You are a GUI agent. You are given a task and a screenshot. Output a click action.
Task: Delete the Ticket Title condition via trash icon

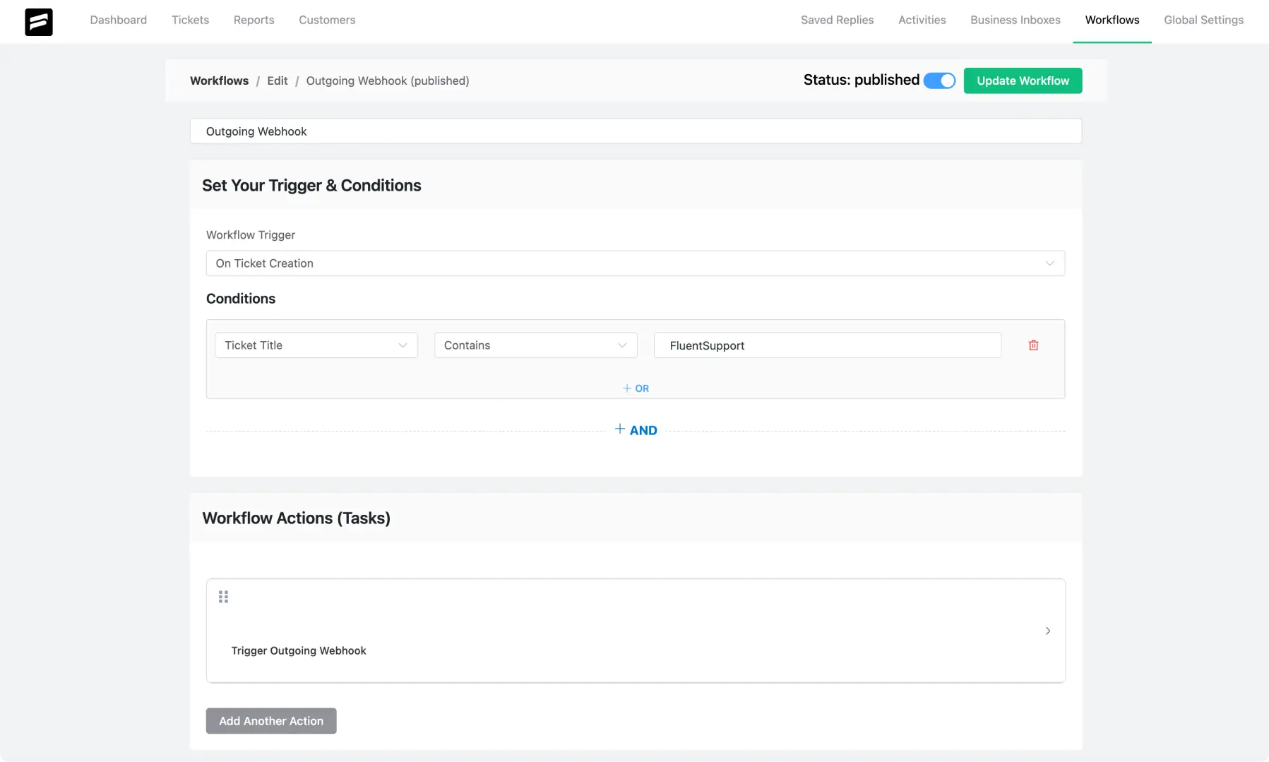pyautogui.click(x=1034, y=345)
